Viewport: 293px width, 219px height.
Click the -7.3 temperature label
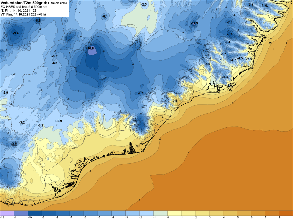250,5
